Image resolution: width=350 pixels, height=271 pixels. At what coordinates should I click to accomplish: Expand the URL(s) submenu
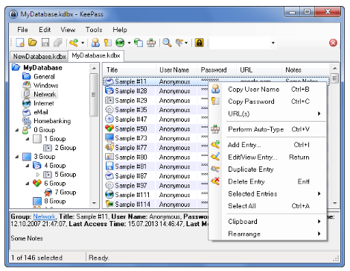click(268, 113)
